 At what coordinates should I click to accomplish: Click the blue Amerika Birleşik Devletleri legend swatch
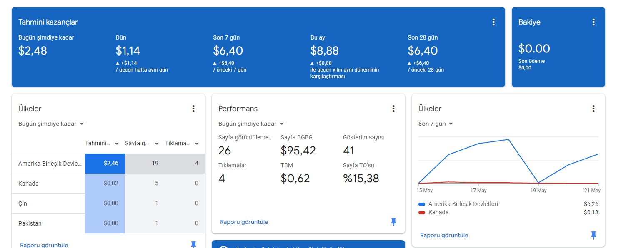pyautogui.click(x=422, y=204)
